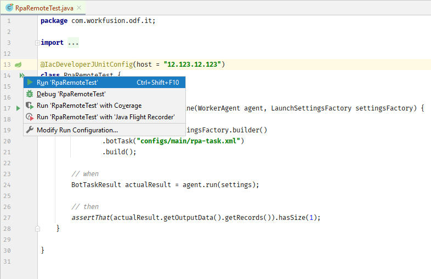Click the .build(); call on line 21

(120, 152)
